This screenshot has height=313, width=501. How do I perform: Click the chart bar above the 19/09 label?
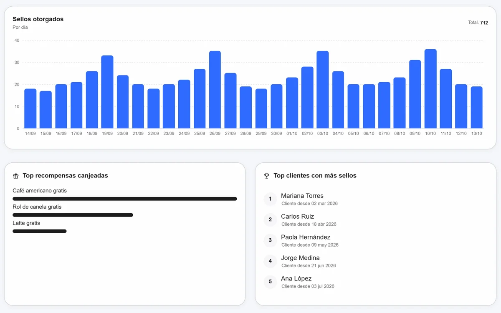click(x=107, y=92)
